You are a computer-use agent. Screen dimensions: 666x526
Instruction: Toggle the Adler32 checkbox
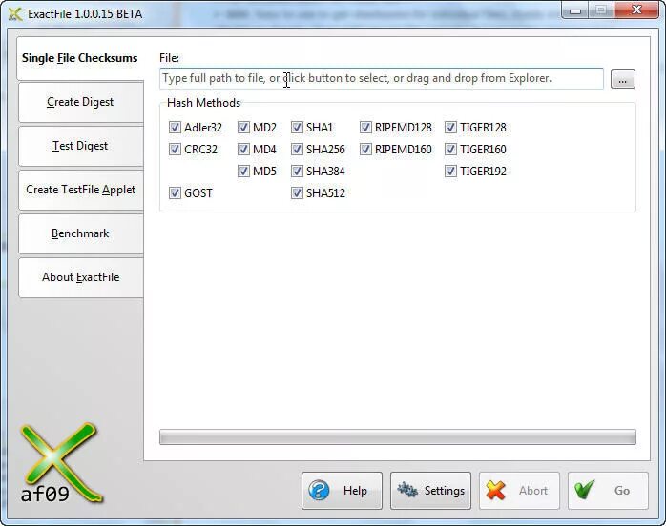coord(175,128)
